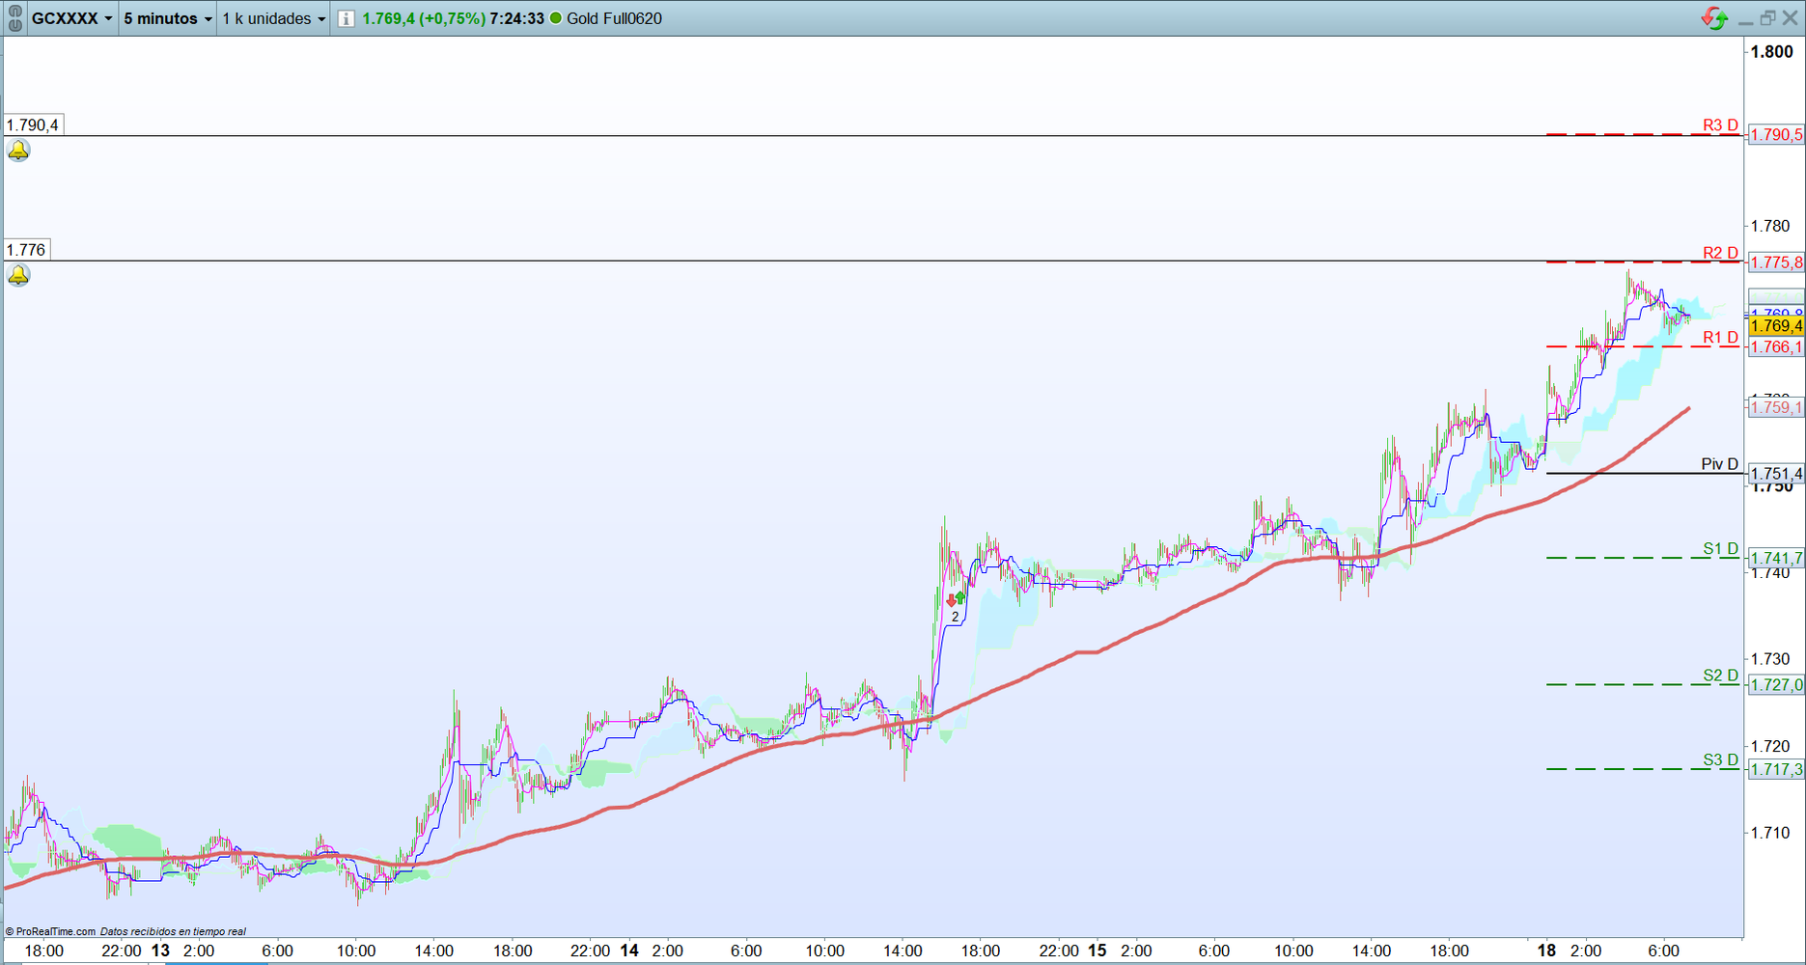Click the S2 D support label
This screenshot has width=1806, height=965.
point(1720,675)
